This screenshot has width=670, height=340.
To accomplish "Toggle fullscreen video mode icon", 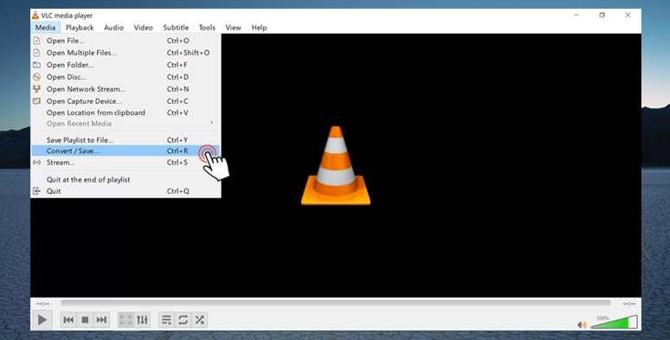I will [126, 319].
